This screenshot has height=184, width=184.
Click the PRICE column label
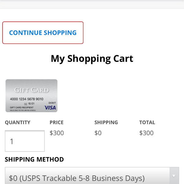56,122
